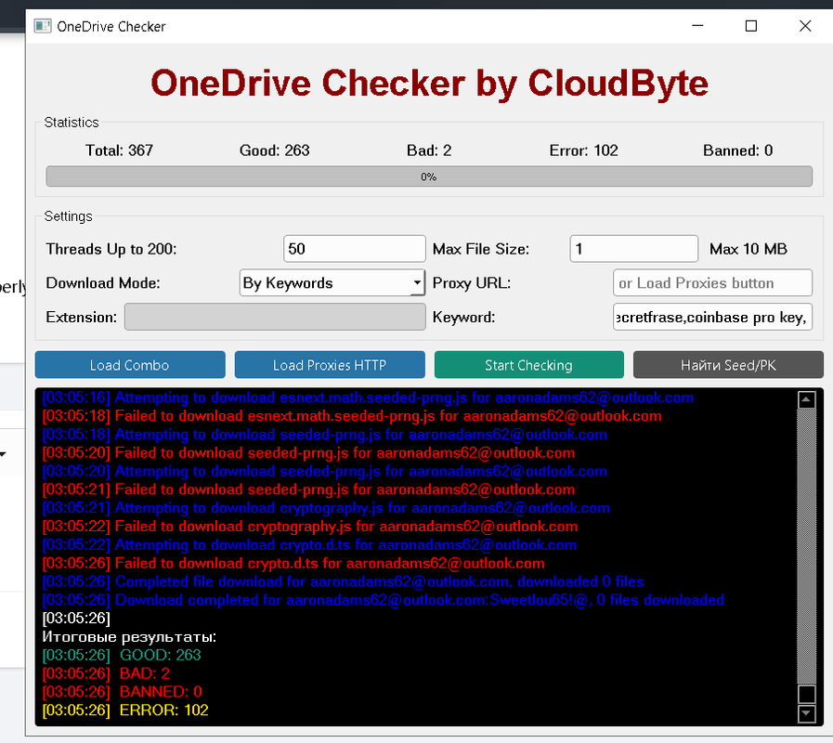This screenshot has height=743, width=833.
Task: Click the Load Combo button
Action: tap(130, 365)
